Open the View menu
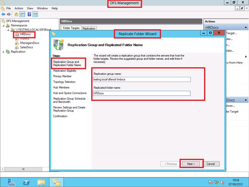This screenshot has height=187, width=249. 30,8
